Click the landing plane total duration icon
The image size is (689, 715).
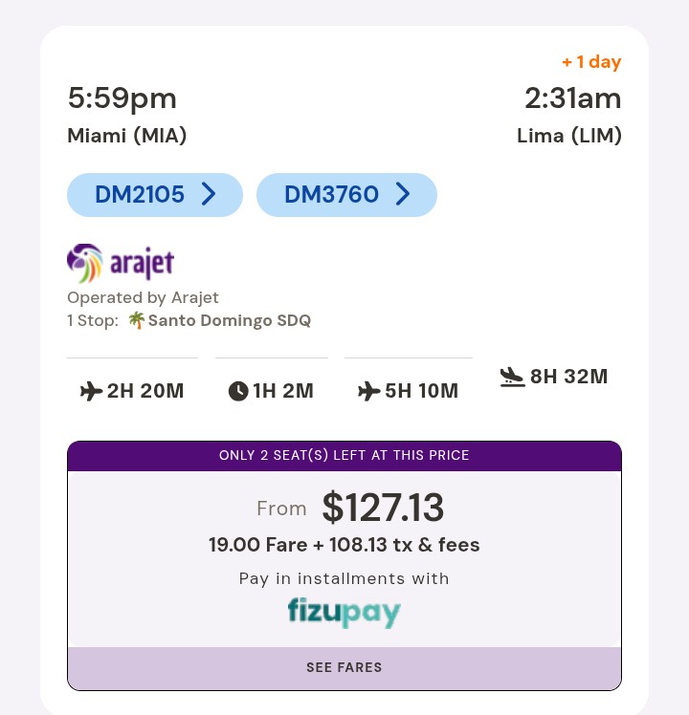tap(512, 378)
